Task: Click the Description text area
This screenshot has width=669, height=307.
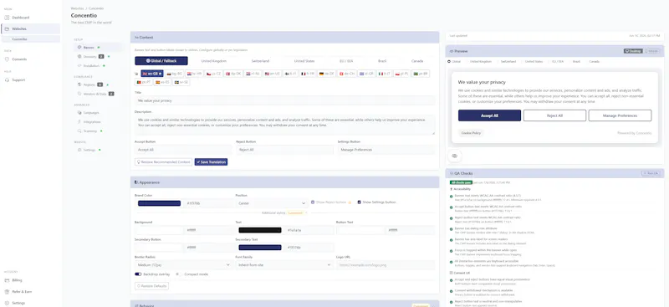Action: point(284,125)
